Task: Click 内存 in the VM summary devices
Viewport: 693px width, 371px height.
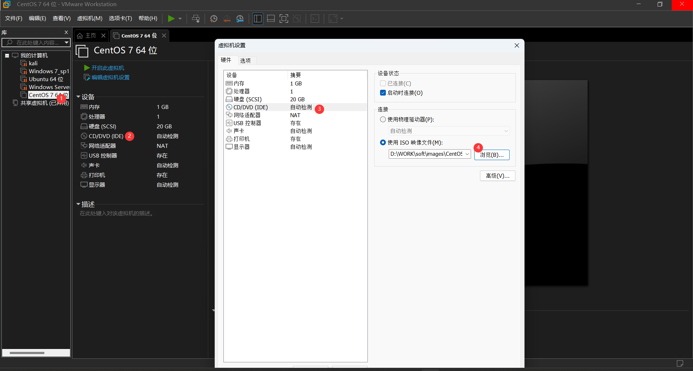Action: click(x=94, y=107)
